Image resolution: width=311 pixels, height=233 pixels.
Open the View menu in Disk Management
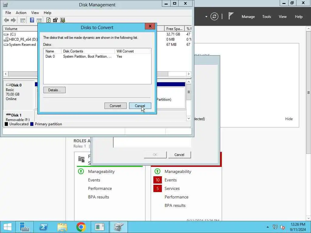click(x=35, y=13)
